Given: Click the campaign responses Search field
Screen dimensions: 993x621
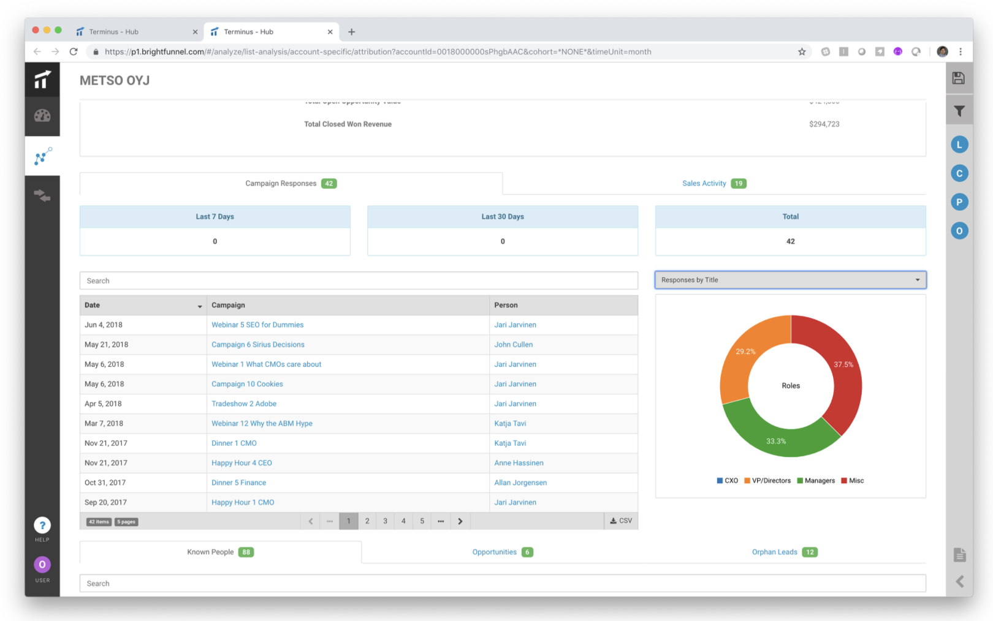Looking at the screenshot, I should pos(359,280).
